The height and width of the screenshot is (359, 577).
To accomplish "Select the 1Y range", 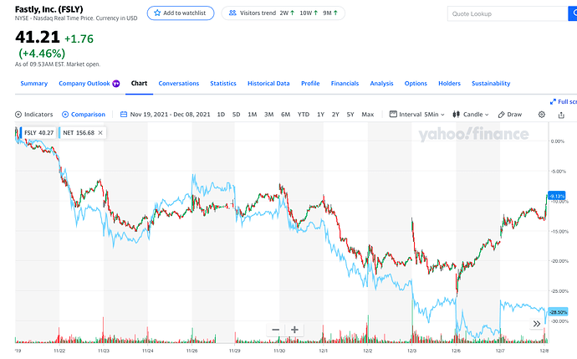I will (320, 115).
